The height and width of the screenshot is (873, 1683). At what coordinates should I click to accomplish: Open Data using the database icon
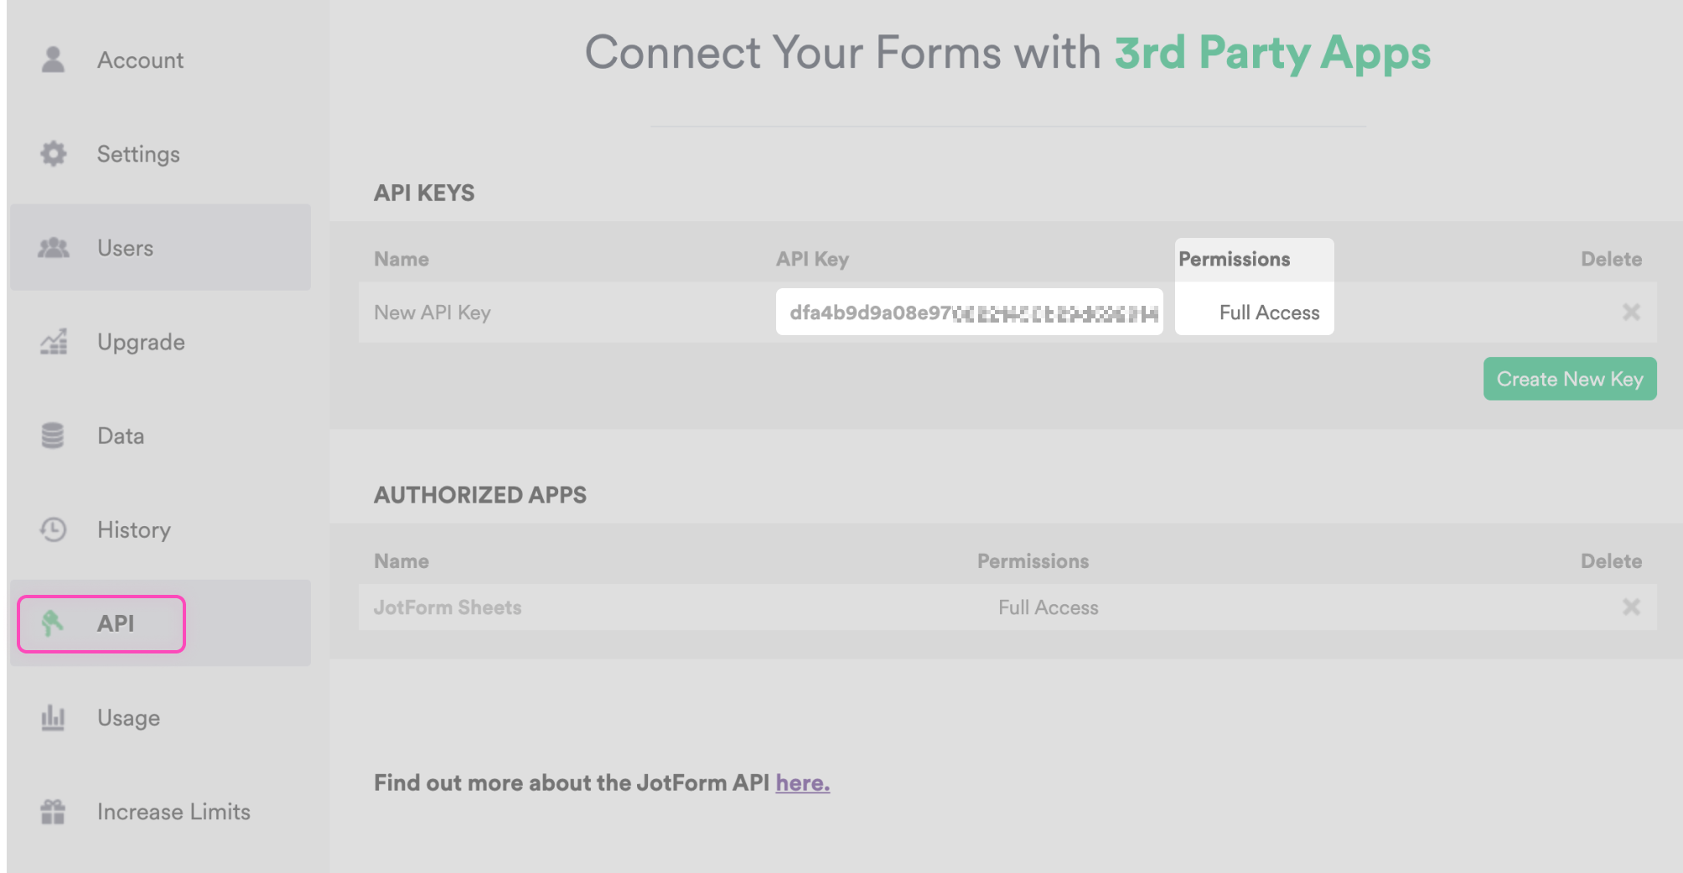tap(53, 435)
